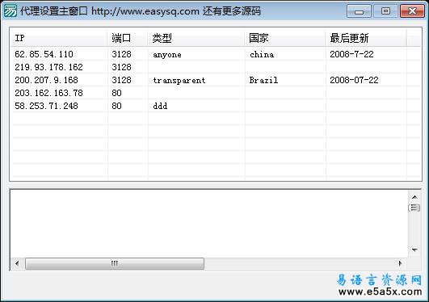Maximize the proxy settings window
429x302 pixels.
point(385,11)
